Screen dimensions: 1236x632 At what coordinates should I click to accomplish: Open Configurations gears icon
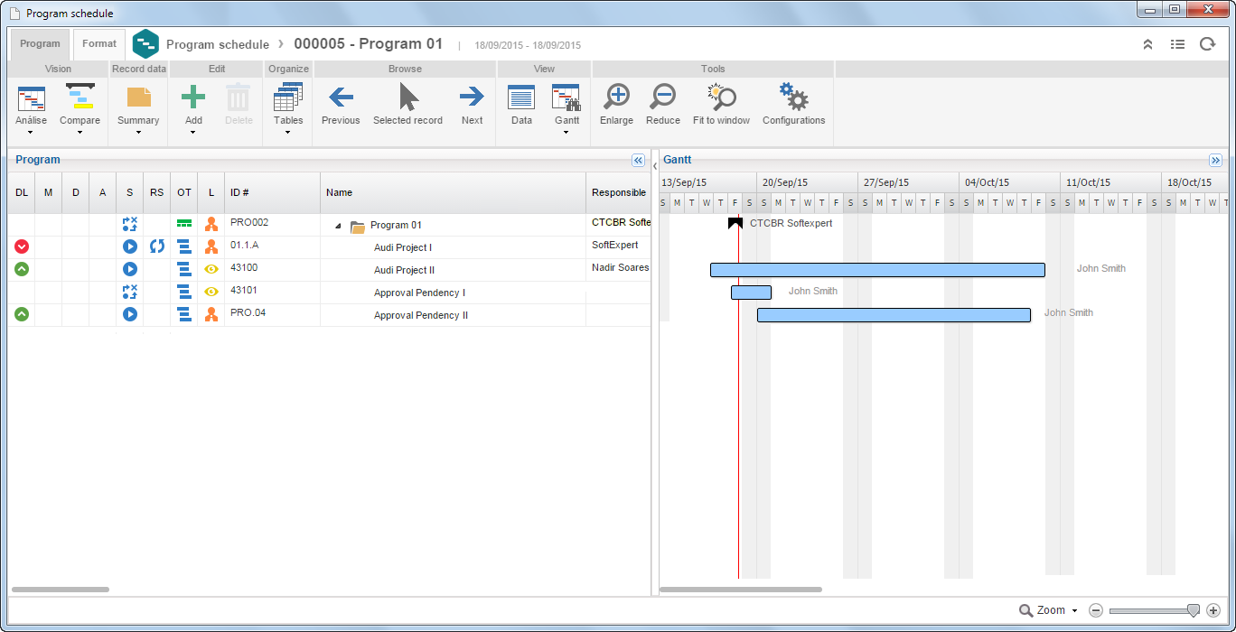pyautogui.click(x=793, y=98)
